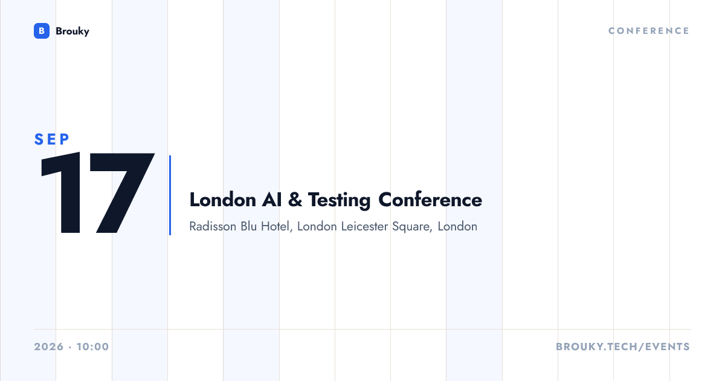The width and height of the screenshot is (725, 381).
Task: Click the blue Brouky B logo icon
Action: coord(42,31)
